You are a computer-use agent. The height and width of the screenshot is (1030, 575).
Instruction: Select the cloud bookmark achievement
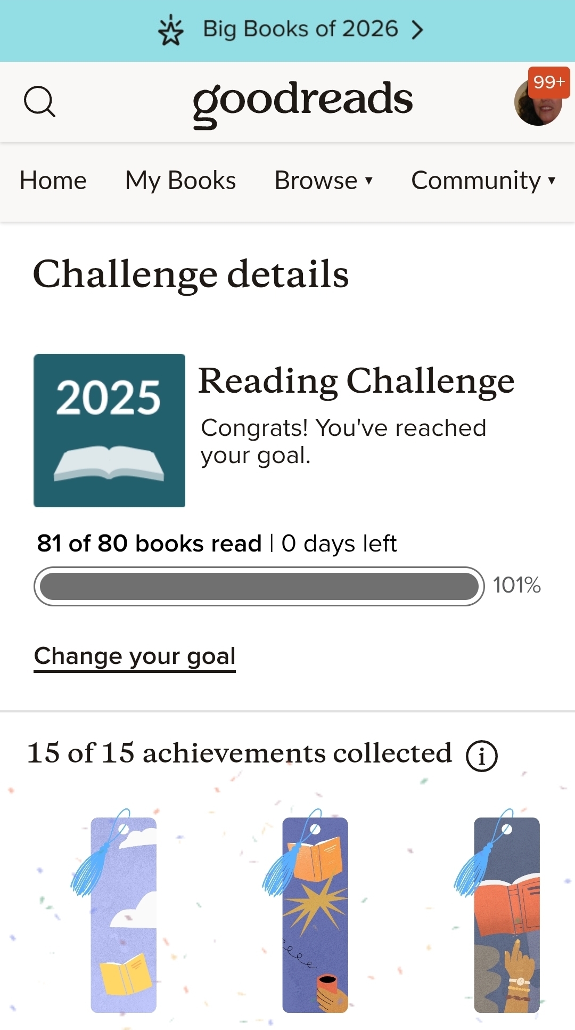coord(123,914)
